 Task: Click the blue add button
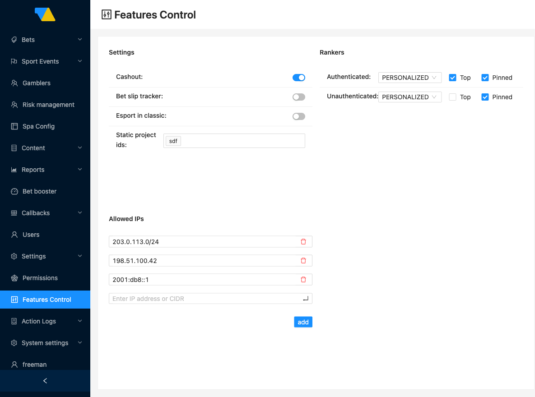[x=303, y=322]
